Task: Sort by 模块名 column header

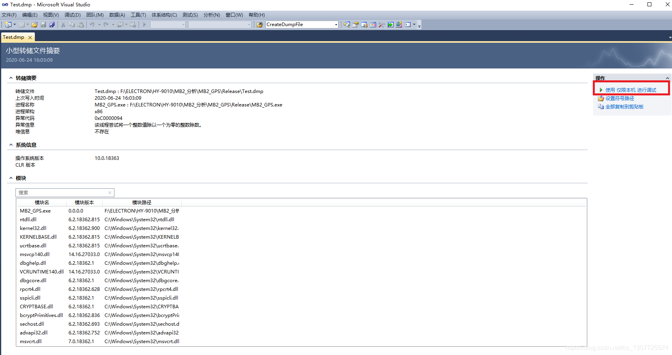Action: click(x=42, y=203)
